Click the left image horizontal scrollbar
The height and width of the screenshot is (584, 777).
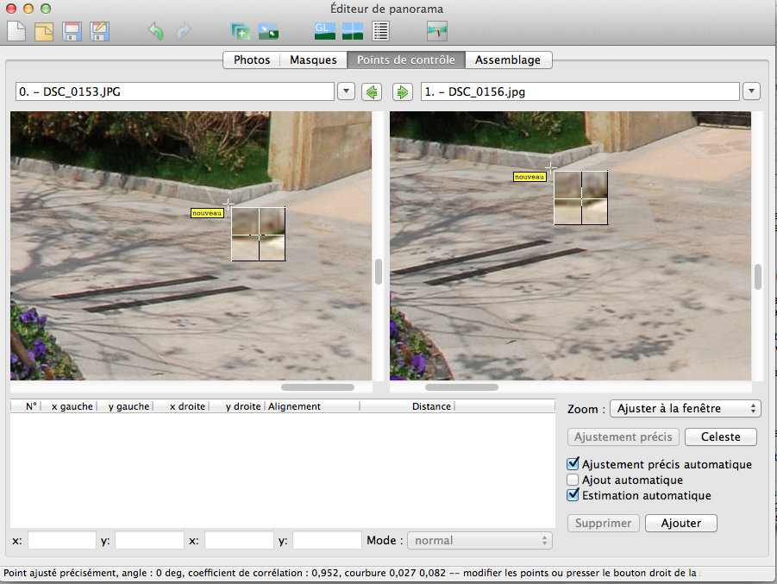coord(317,387)
